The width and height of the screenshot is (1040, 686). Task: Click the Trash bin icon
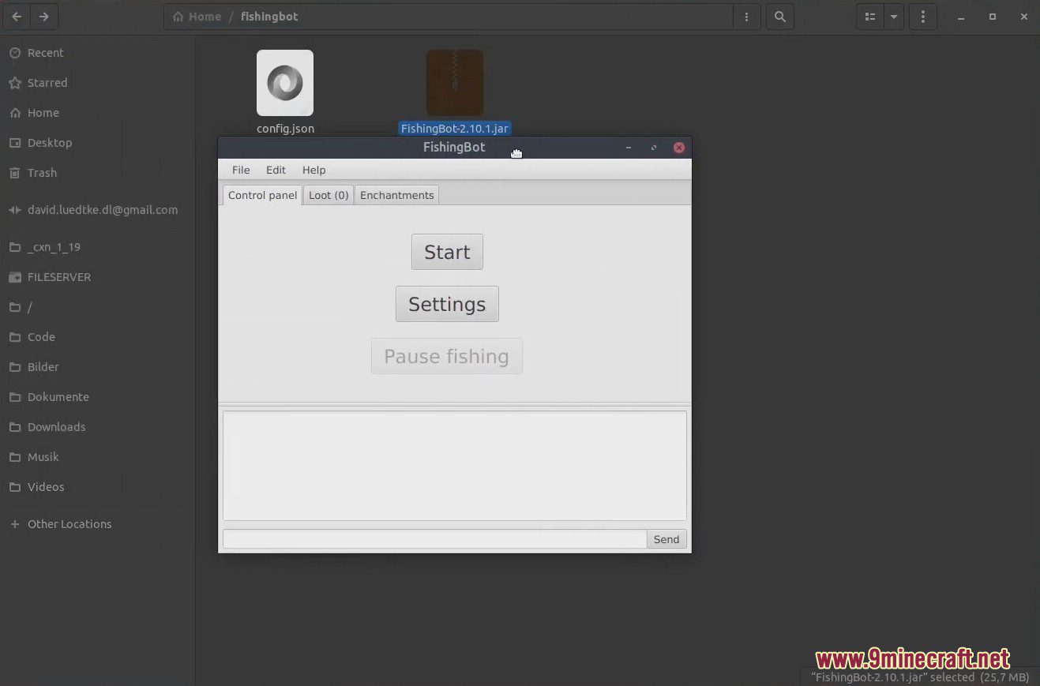14,173
